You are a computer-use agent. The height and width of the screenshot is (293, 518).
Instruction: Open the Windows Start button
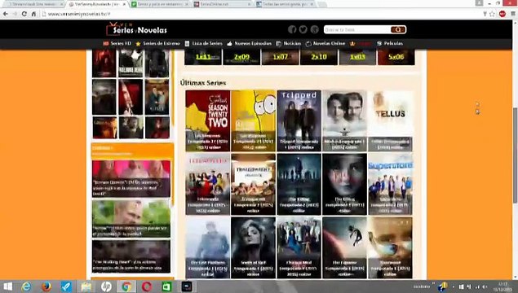tap(7, 286)
